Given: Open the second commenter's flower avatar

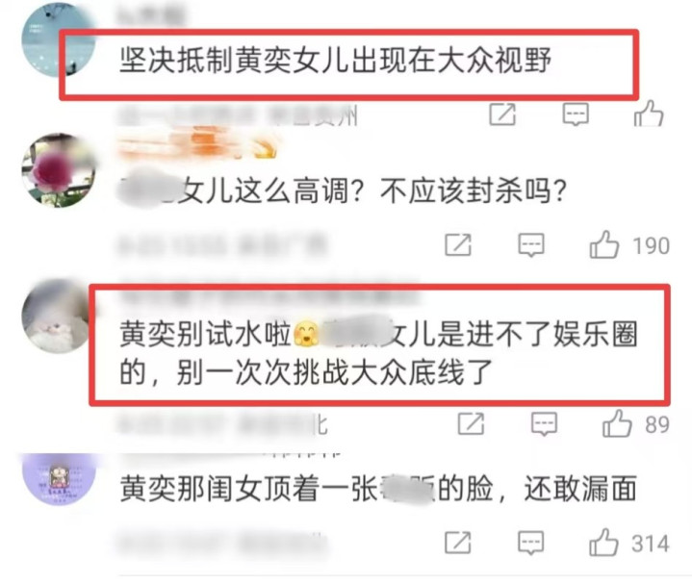Looking at the screenshot, I should pyautogui.click(x=59, y=170).
